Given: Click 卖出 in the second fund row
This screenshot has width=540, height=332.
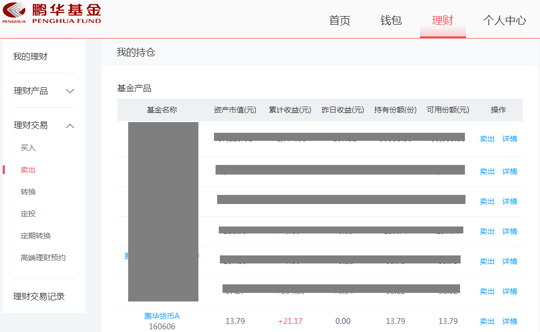Looking at the screenshot, I should 487,172.
